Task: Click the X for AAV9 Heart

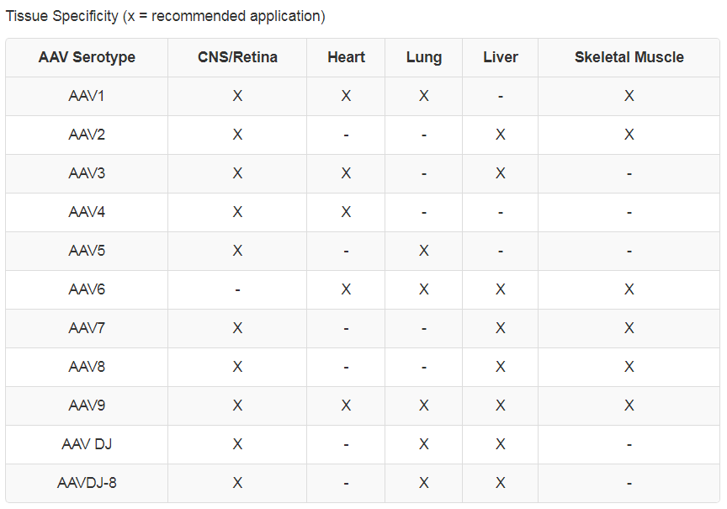Action: pos(346,406)
